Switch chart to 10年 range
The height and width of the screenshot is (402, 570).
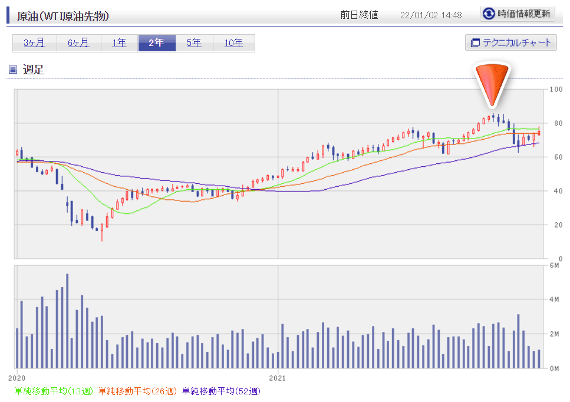[234, 43]
